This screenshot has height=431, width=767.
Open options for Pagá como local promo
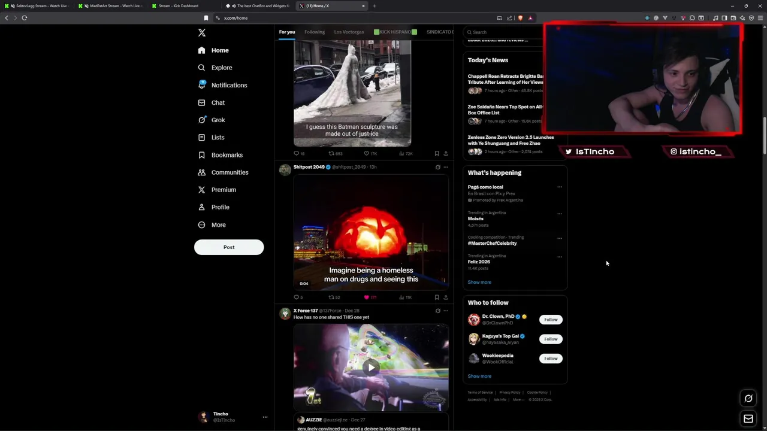click(560, 187)
